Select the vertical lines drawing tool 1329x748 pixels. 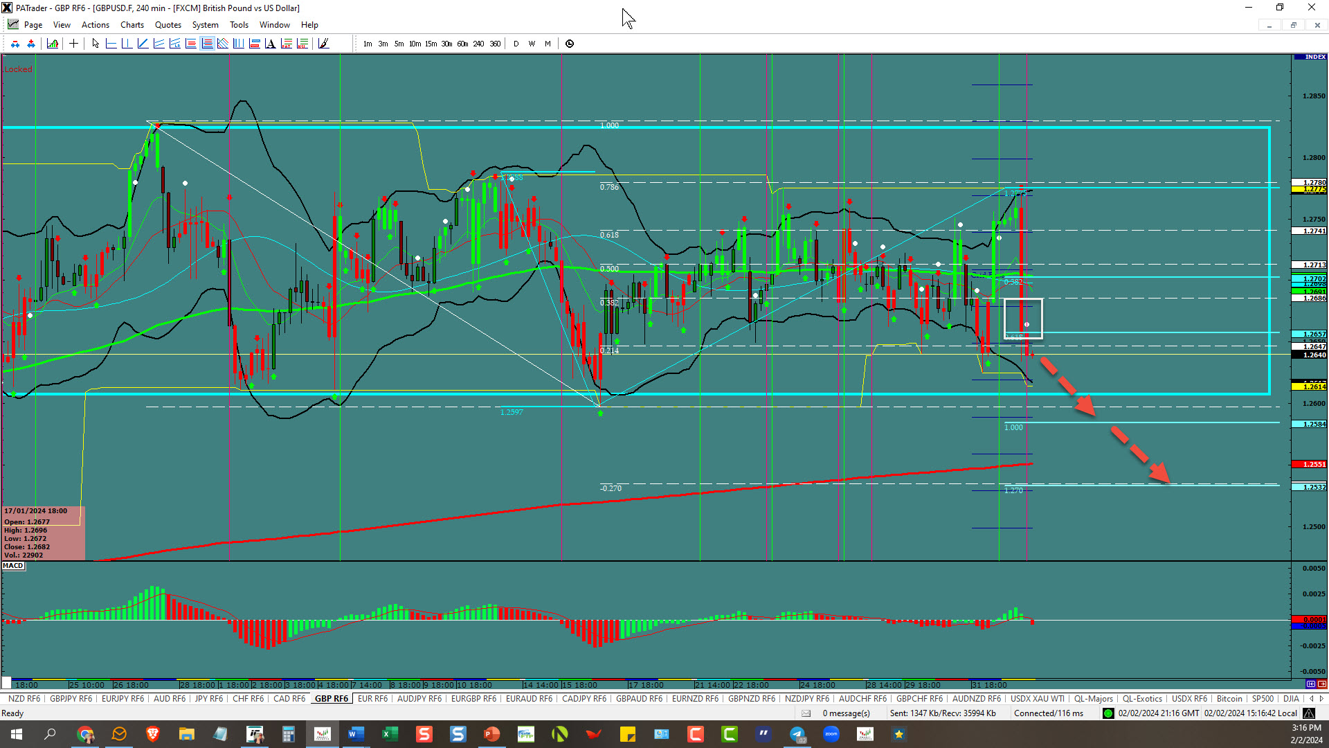(x=238, y=44)
